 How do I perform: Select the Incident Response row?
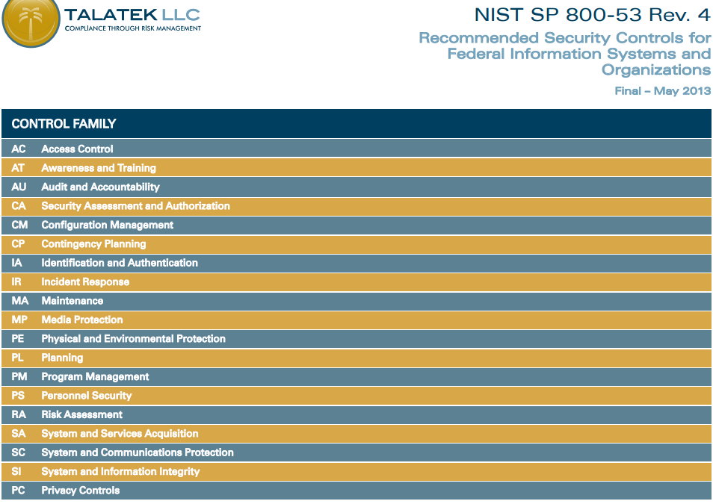tap(85, 282)
